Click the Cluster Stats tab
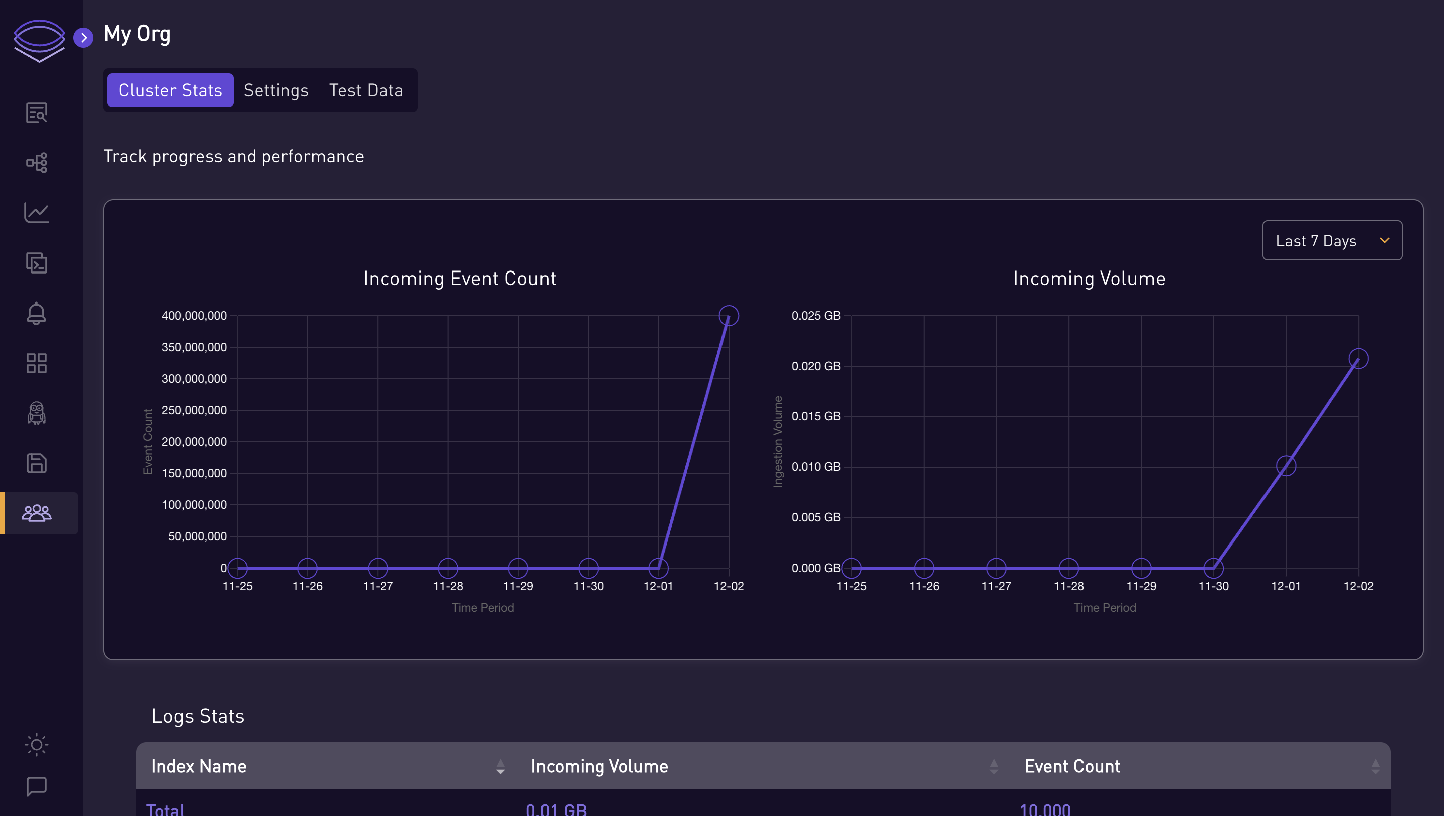Screen dimensions: 1444x816 click(169, 90)
